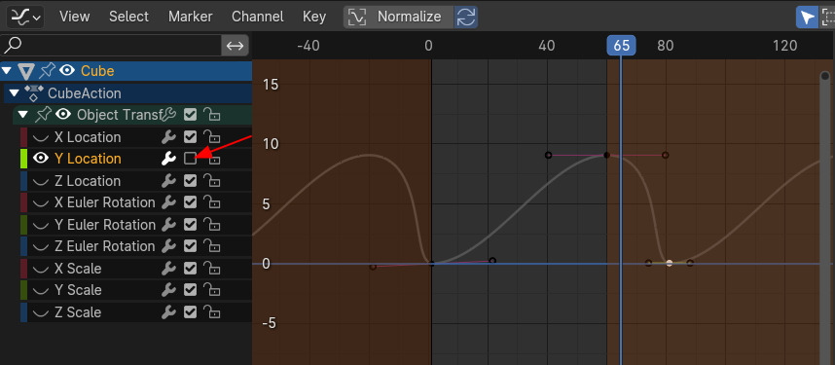Click the Y Location green color swatch
Screen dimensions: 835x365
point(23,159)
